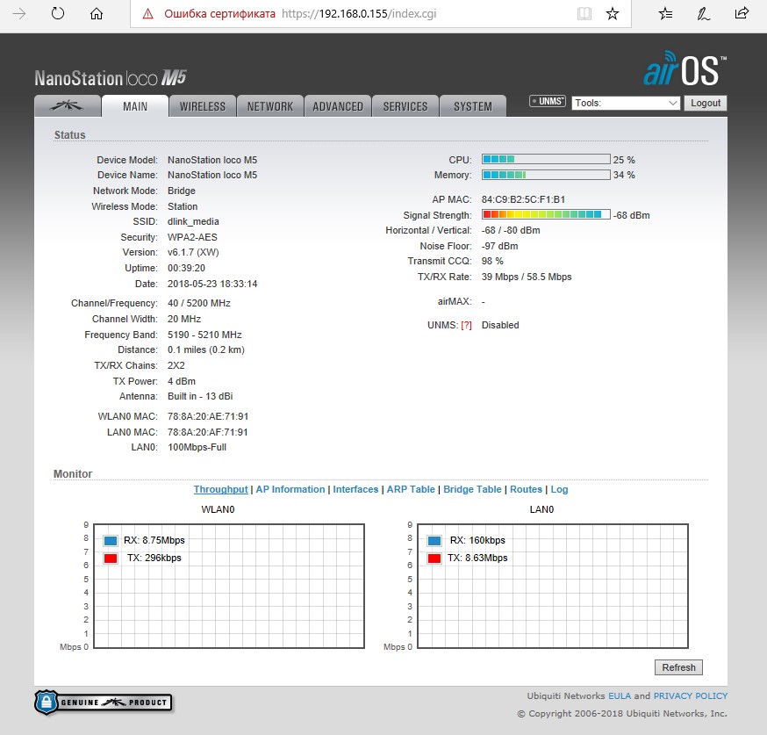Click the Memory usage bar
The width and height of the screenshot is (767, 735).
click(546, 175)
